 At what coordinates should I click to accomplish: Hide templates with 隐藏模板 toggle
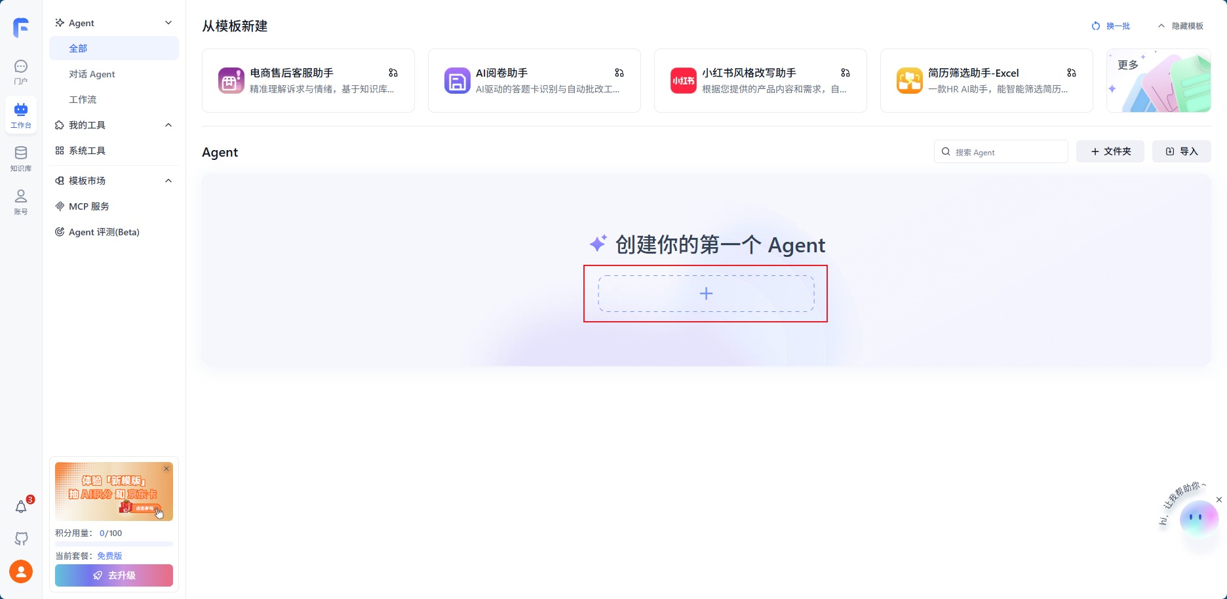1180,26
